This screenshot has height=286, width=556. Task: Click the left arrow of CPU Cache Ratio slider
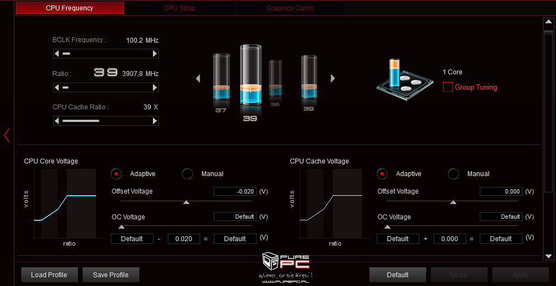[x=56, y=121]
